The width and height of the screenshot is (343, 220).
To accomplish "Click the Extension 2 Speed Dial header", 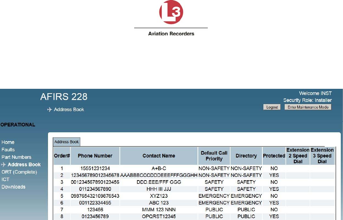I will [x=298, y=156].
